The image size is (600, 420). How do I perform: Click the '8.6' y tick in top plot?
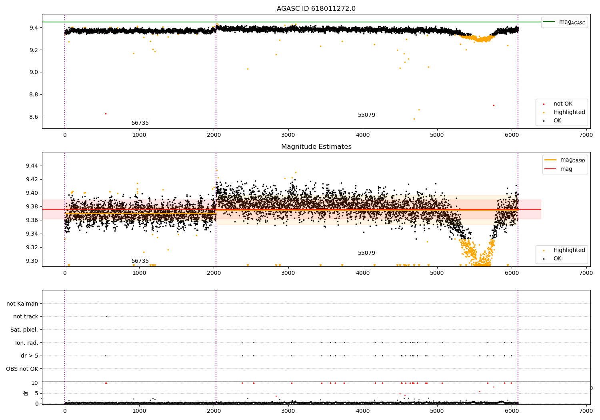point(33,117)
